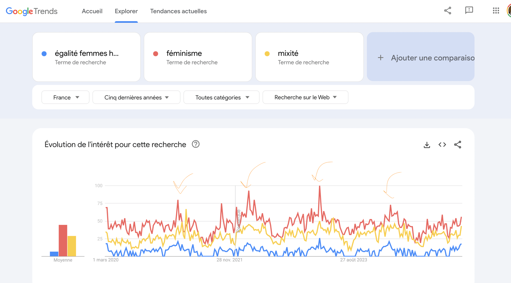The image size is (511, 283).
Task: Open the feedback icon in header
Action: pyautogui.click(x=469, y=11)
